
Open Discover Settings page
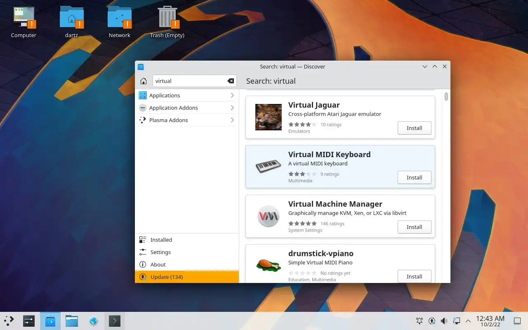pos(187,252)
